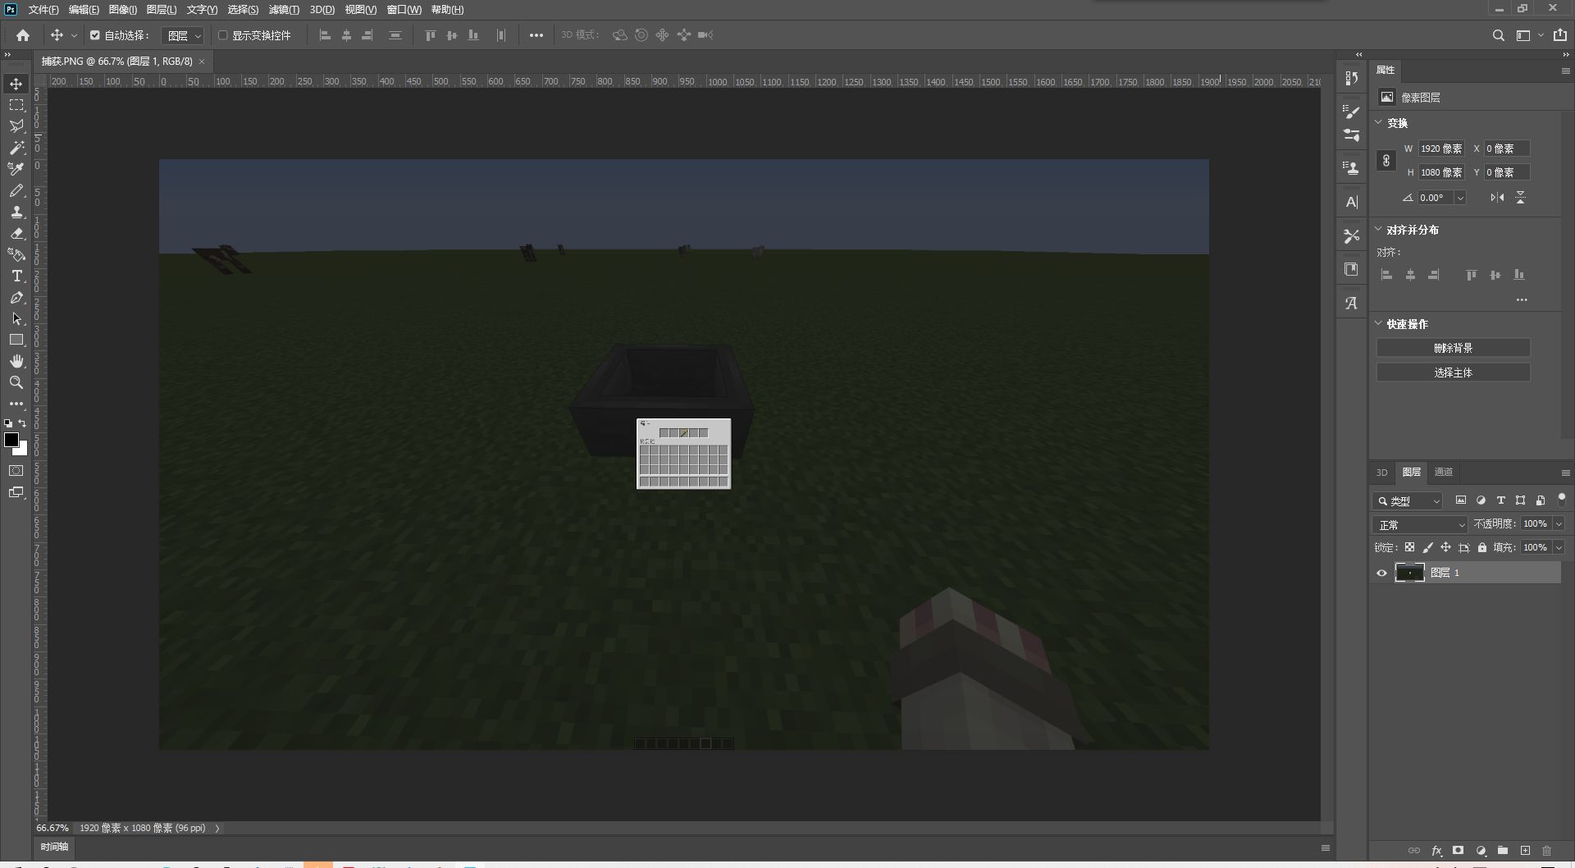Click the foreground color swatch
Viewport: 1575px width, 868px height.
[11, 441]
